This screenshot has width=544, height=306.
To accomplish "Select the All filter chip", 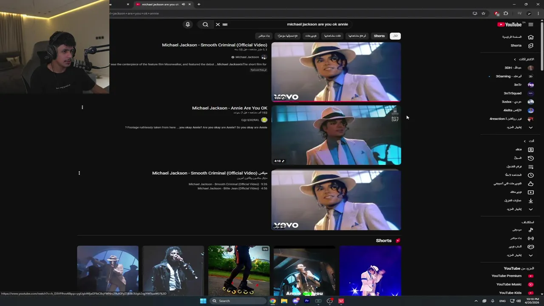I will (395, 36).
